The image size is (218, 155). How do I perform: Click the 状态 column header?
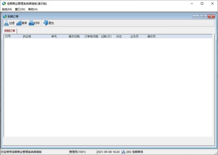pyautogui.click(x=119, y=36)
